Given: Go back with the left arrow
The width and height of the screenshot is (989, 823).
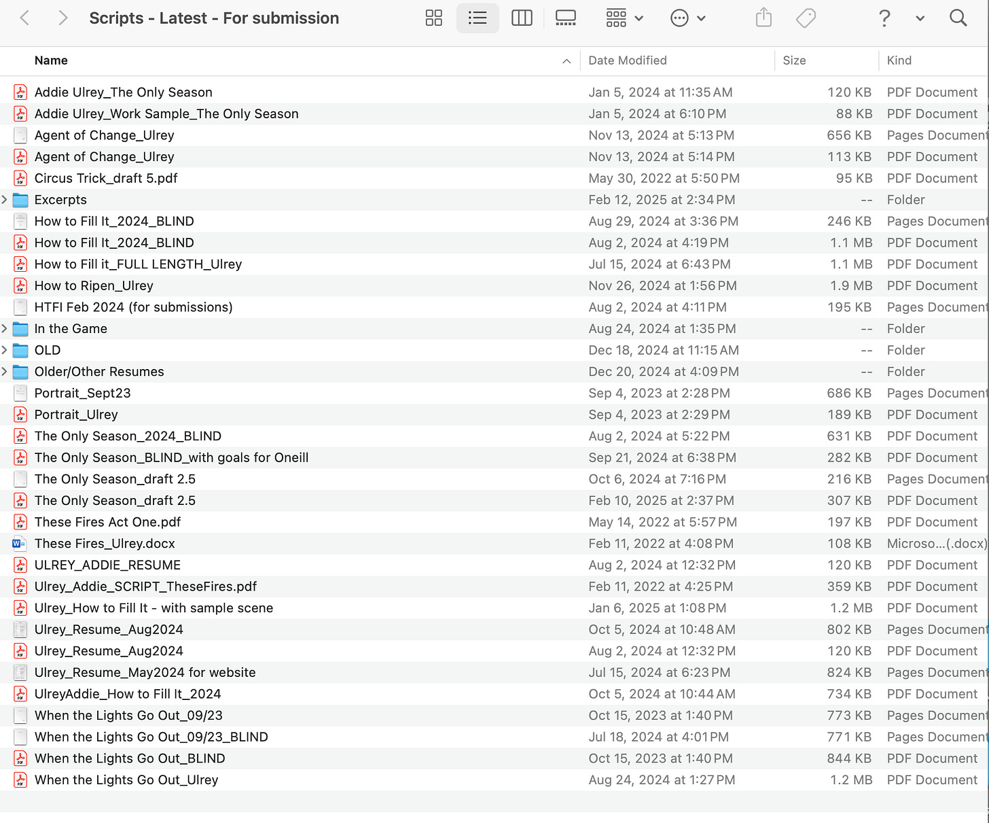Looking at the screenshot, I should pos(24,18).
